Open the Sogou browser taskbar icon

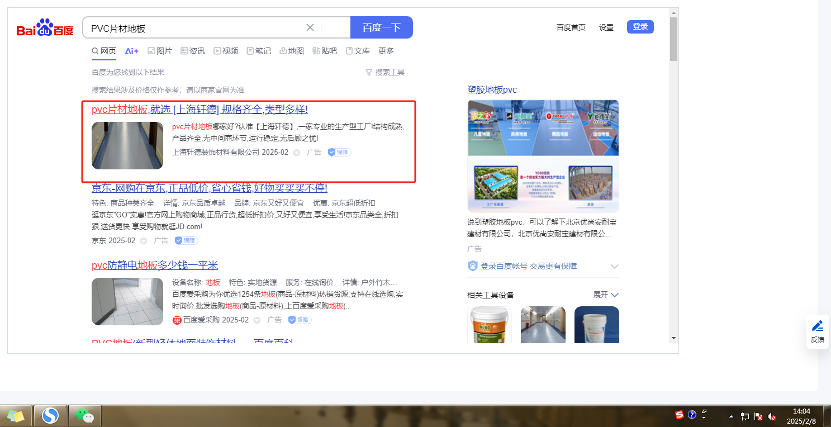click(50, 416)
